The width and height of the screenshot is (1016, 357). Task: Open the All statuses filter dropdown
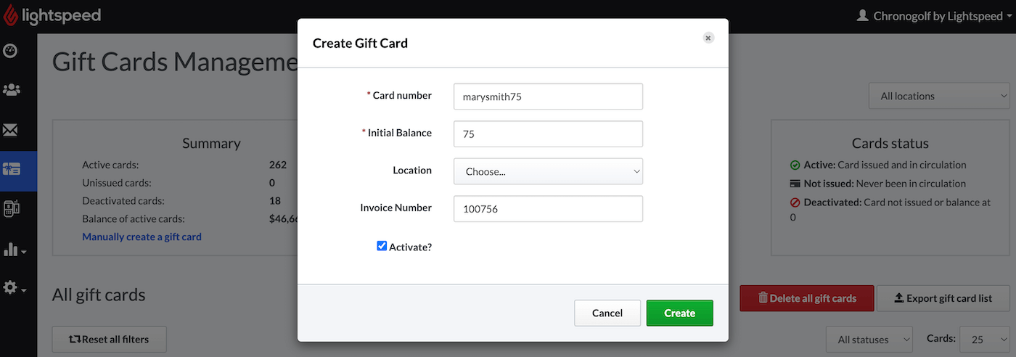pos(869,340)
